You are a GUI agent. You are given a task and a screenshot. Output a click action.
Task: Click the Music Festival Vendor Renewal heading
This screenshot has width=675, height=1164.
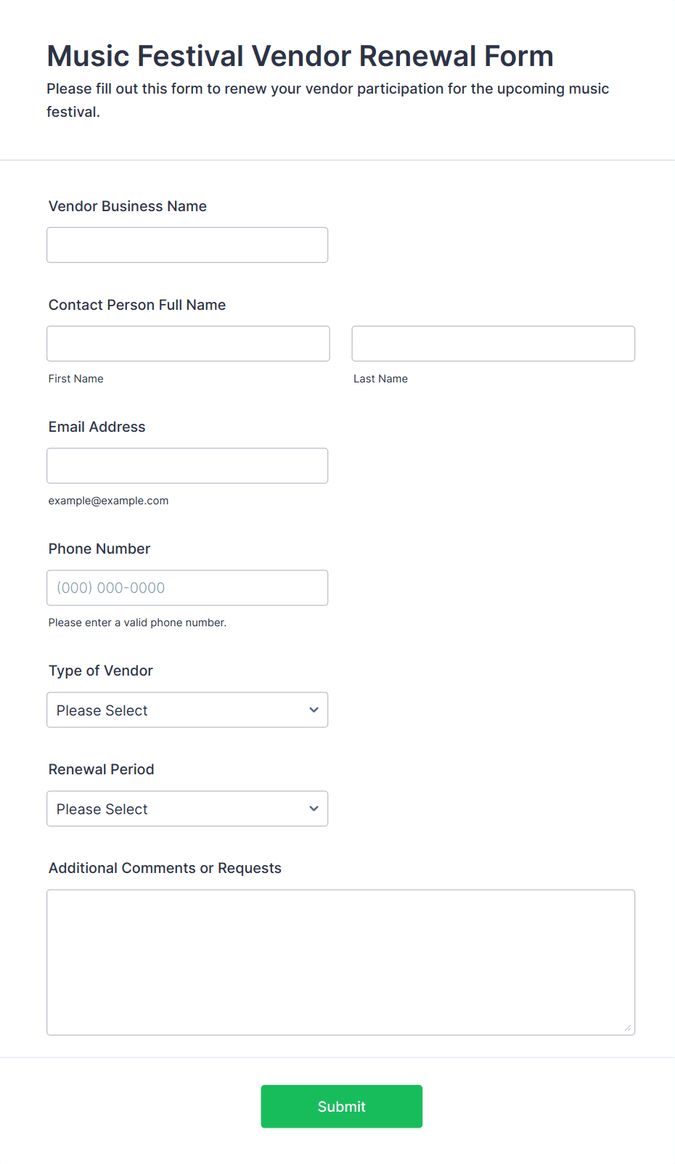click(x=300, y=56)
